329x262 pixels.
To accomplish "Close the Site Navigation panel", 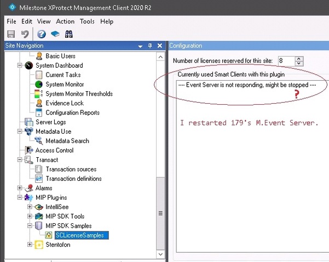I will pos(159,46).
